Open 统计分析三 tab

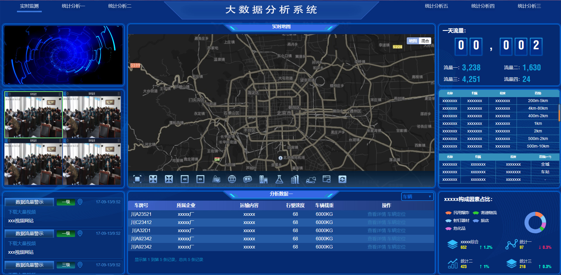(x=529, y=6)
